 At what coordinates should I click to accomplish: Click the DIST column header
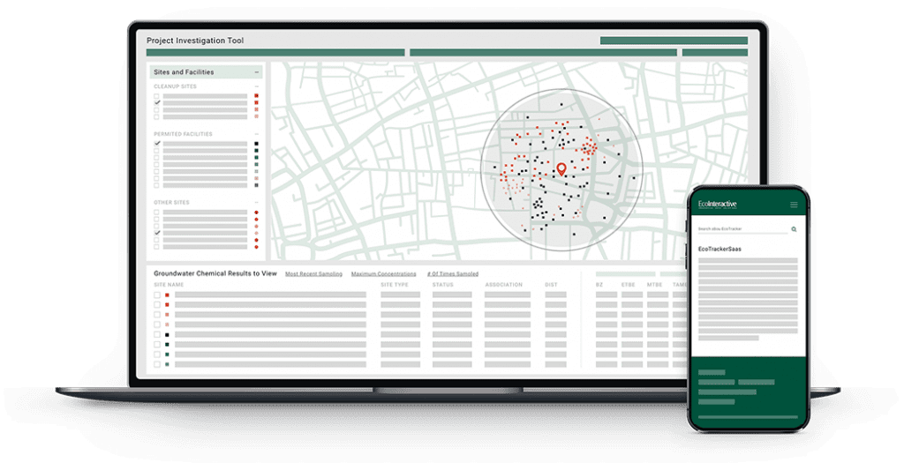click(551, 285)
